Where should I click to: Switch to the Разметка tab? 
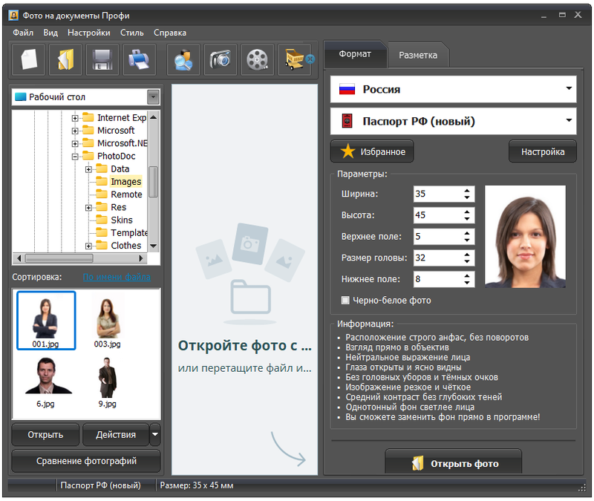(x=418, y=55)
